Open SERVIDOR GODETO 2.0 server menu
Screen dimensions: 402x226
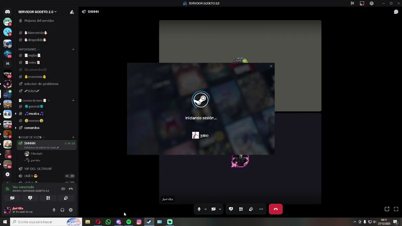click(x=37, y=12)
